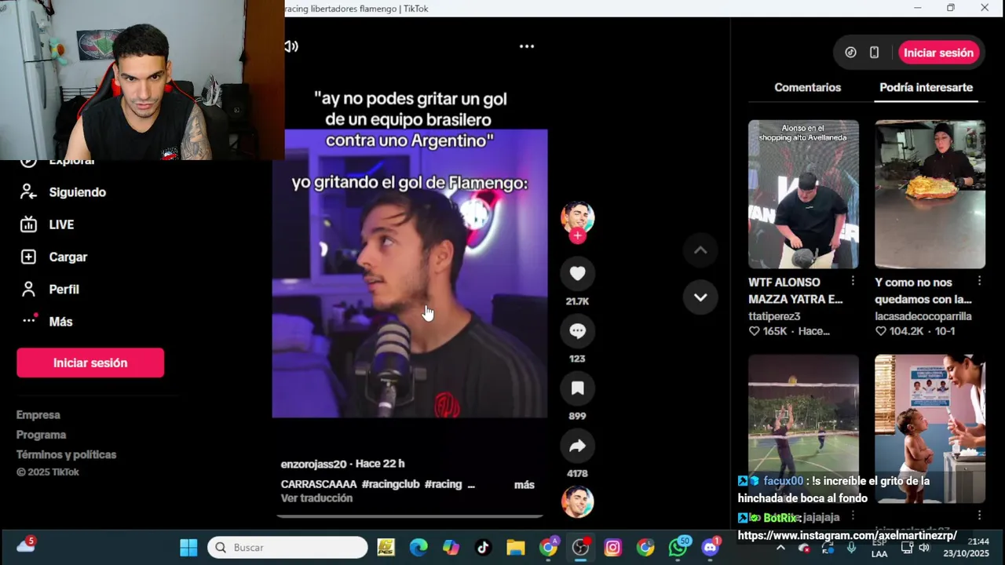Click Windows Start button in taskbar
This screenshot has width=1005, height=565.
pos(188,548)
